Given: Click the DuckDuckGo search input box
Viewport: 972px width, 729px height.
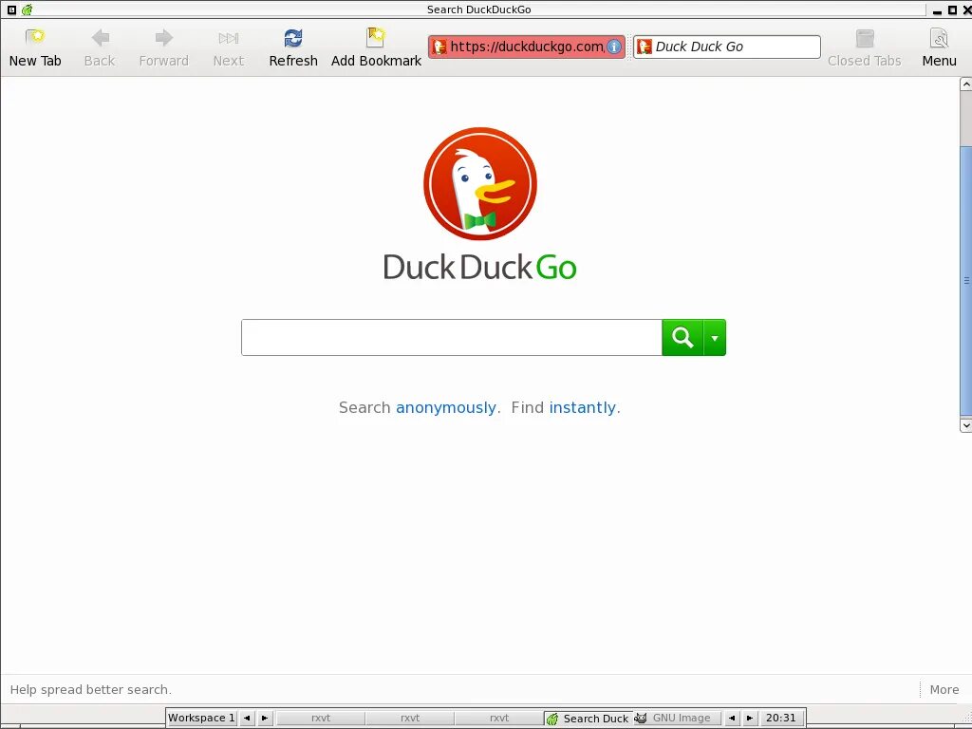Looking at the screenshot, I should click(x=452, y=337).
